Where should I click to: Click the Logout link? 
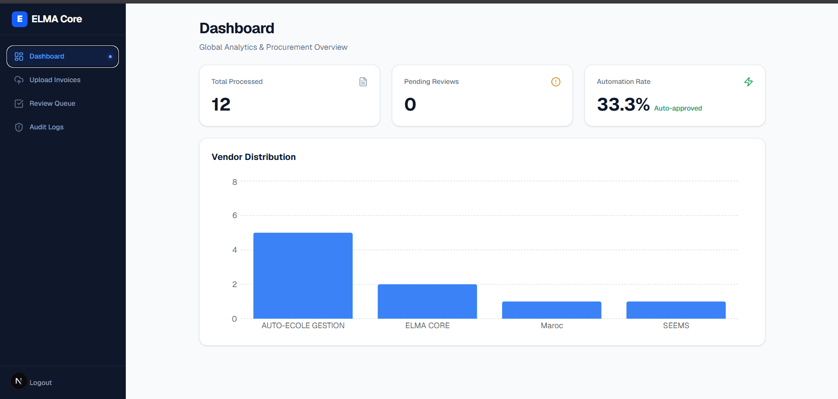pyautogui.click(x=41, y=383)
